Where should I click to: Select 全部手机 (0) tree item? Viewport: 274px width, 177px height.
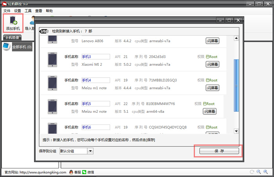(22, 47)
